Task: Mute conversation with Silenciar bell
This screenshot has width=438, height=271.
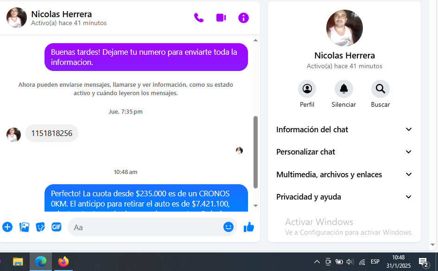Action: point(343,89)
